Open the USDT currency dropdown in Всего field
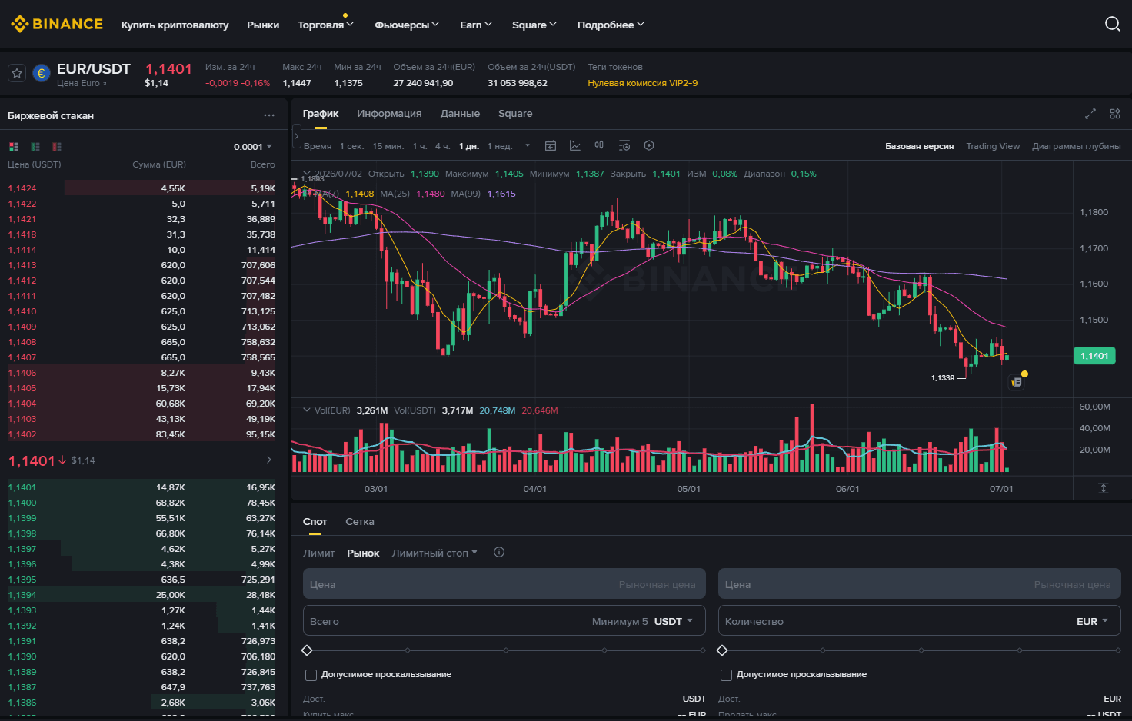Viewport: 1132px width, 721px height. coord(674,621)
